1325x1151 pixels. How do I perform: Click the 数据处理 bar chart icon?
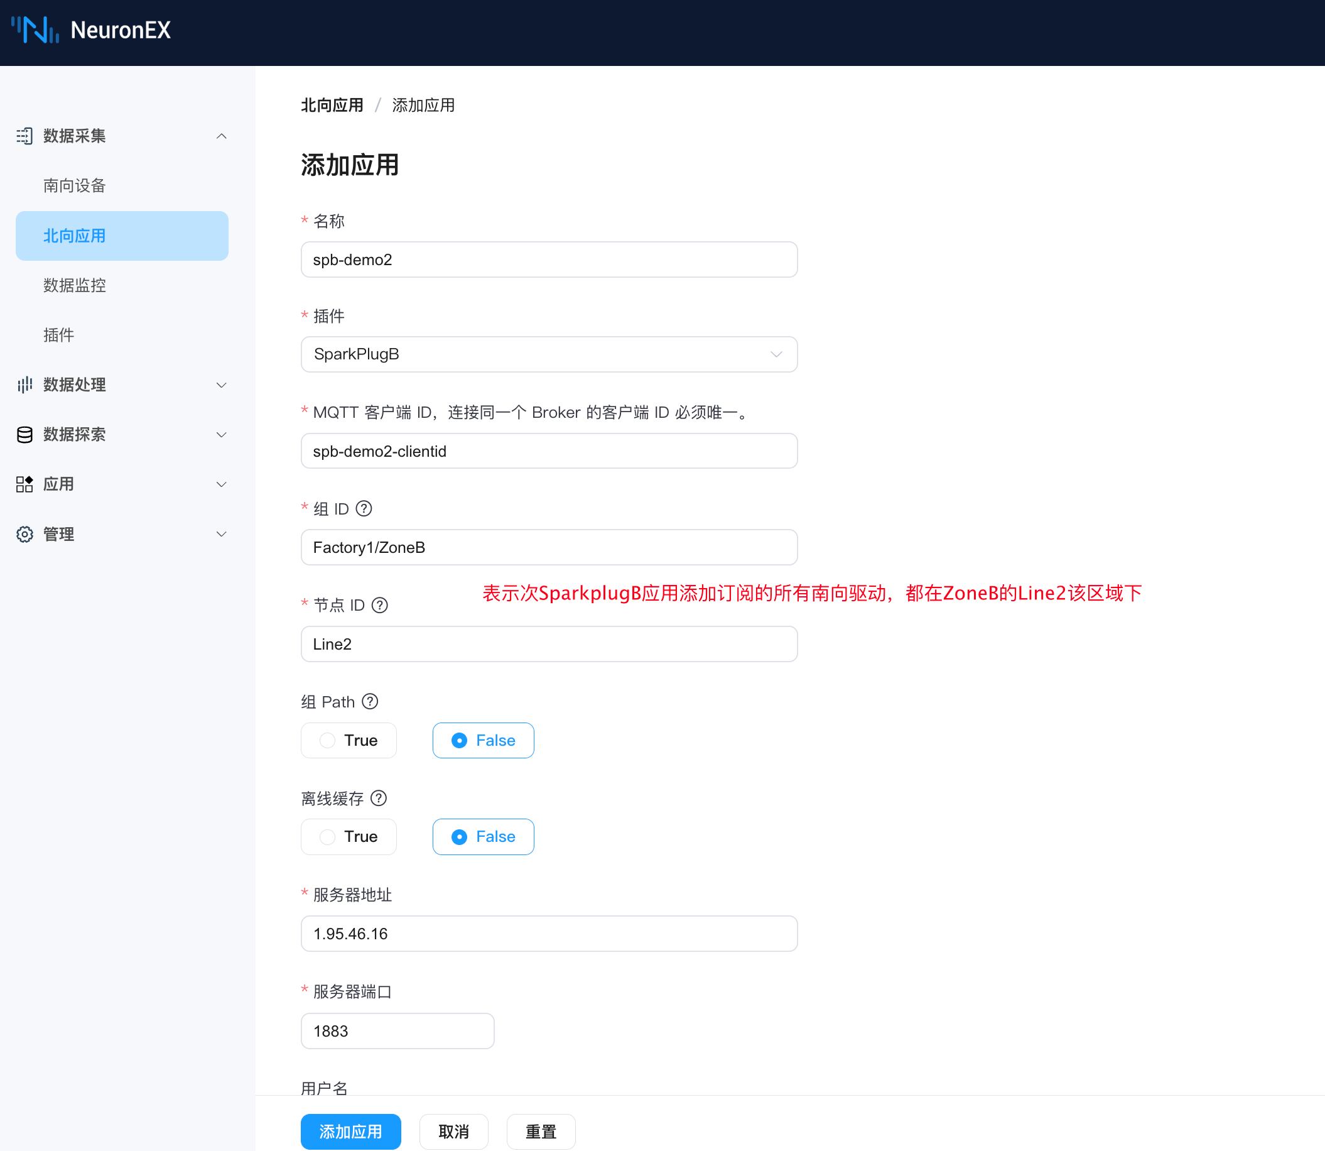tap(24, 385)
